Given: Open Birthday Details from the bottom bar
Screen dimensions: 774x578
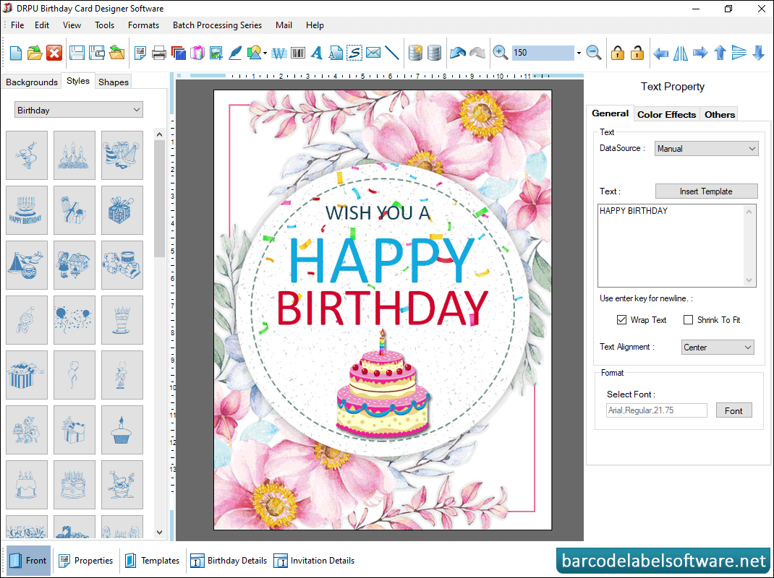Looking at the screenshot, I should coord(229,561).
